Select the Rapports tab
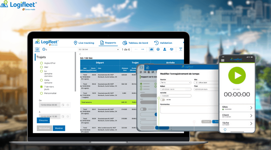 click(108, 43)
